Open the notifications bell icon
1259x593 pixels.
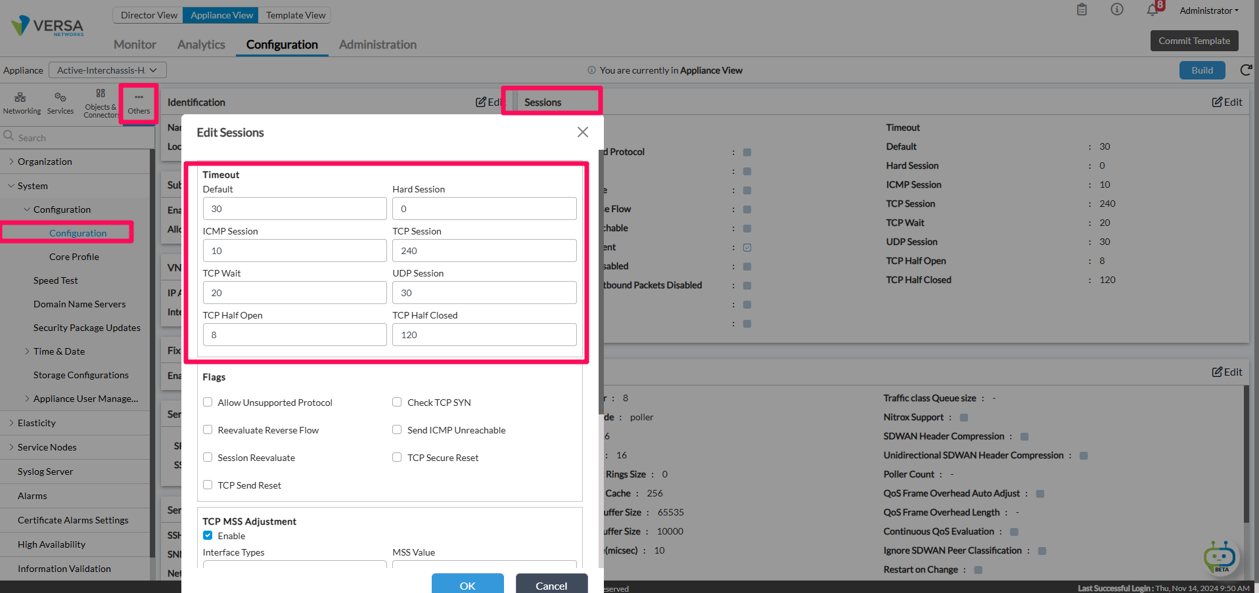coord(1153,10)
